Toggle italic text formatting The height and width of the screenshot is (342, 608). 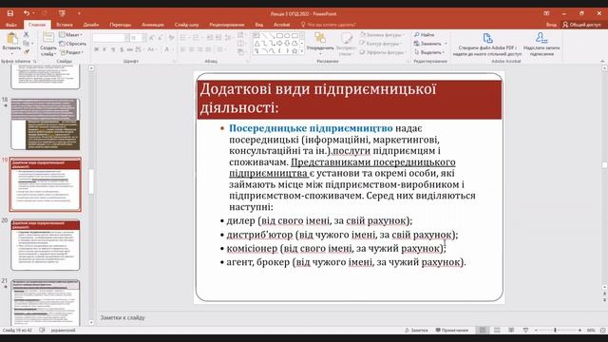[x=104, y=49]
